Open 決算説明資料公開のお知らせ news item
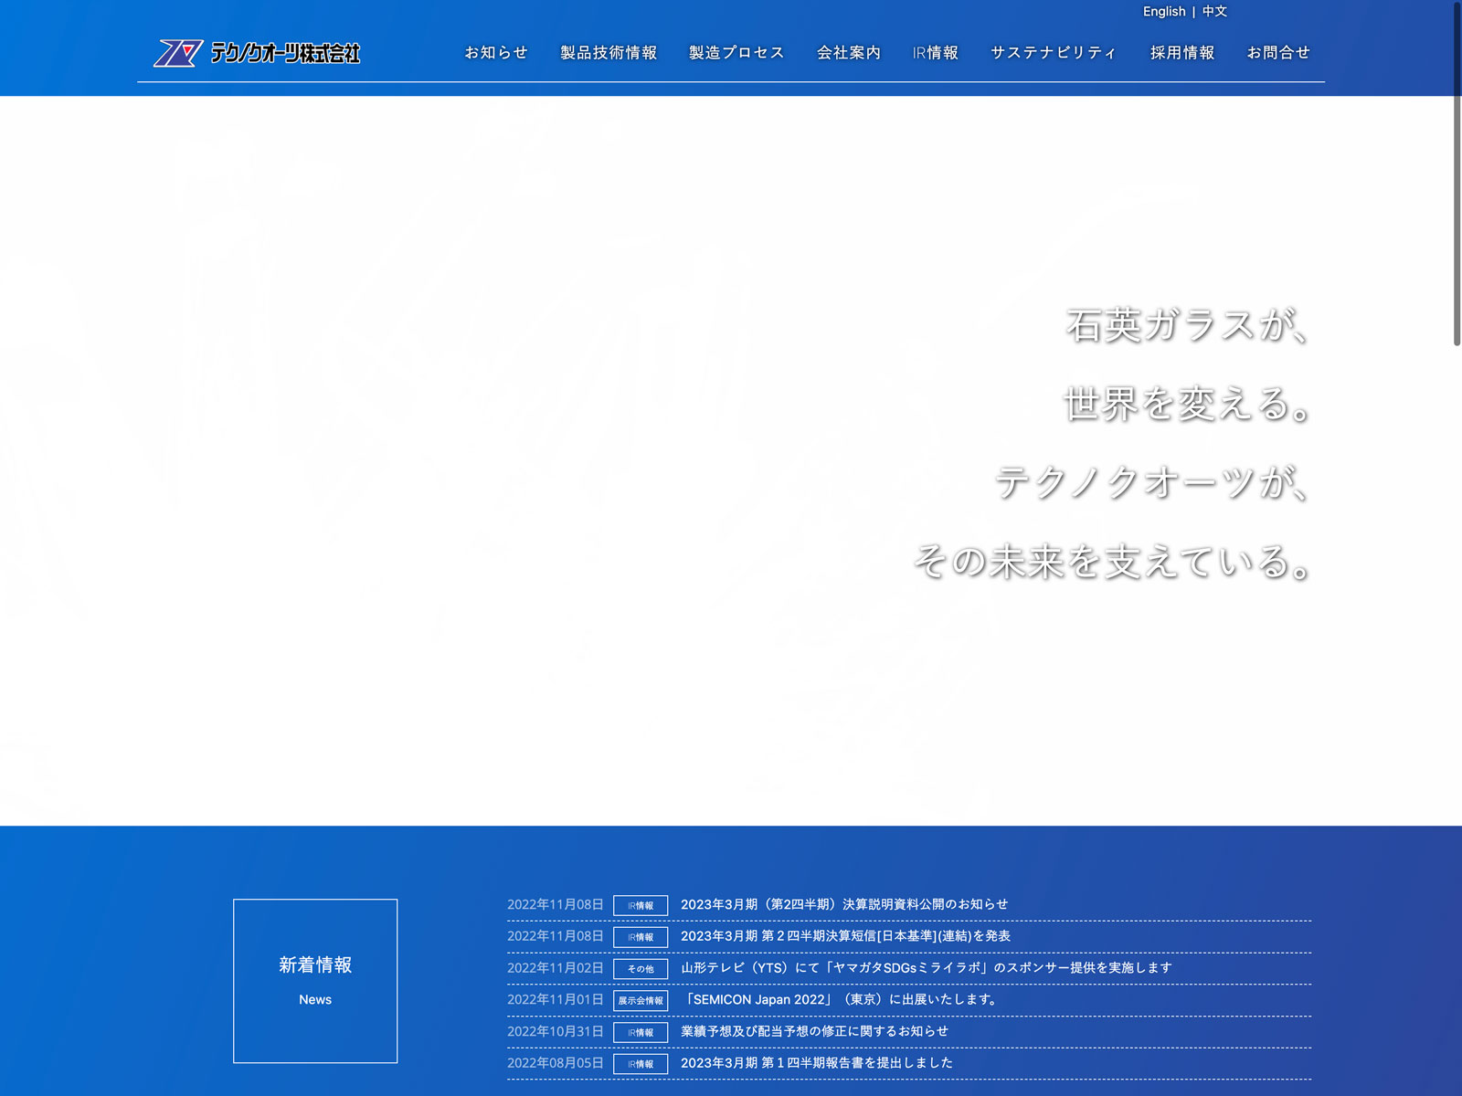This screenshot has height=1096, width=1462. (x=844, y=904)
